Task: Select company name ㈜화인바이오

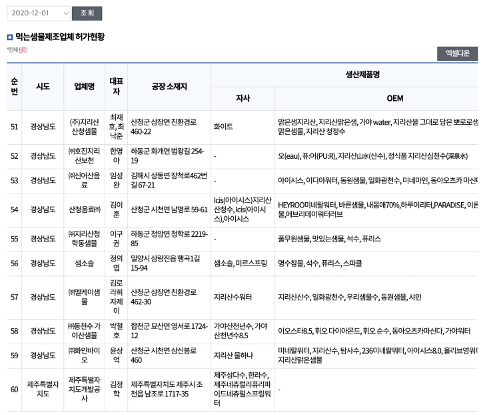Action: 85,355
